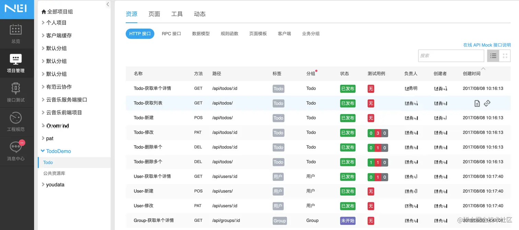This screenshot has width=519, height=230.
Task: Select the 业务分组 sub-tab
Action: point(311,34)
